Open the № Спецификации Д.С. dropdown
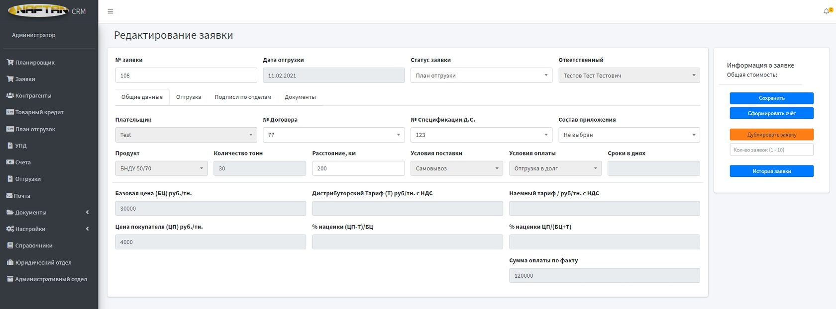Image resolution: width=836 pixels, height=309 pixels. click(481, 135)
